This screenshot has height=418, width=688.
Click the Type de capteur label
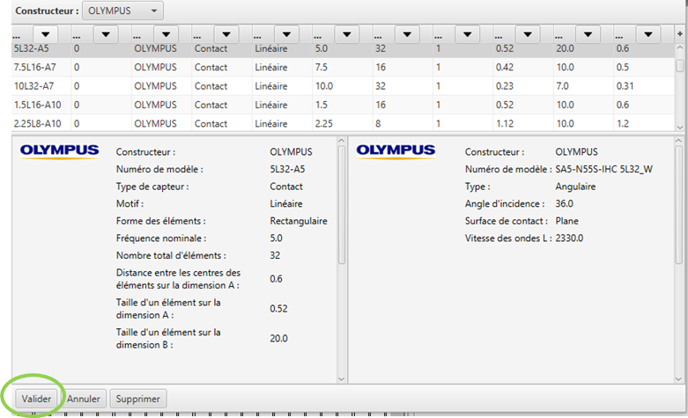coord(152,187)
